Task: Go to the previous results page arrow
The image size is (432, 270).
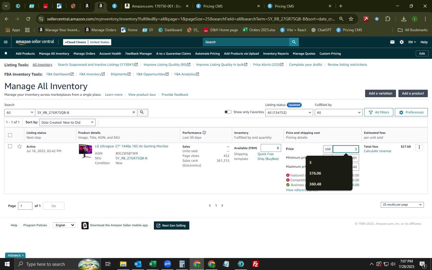Action: 210,205
